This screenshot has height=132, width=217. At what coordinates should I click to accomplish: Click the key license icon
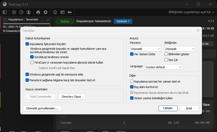(70, 12)
